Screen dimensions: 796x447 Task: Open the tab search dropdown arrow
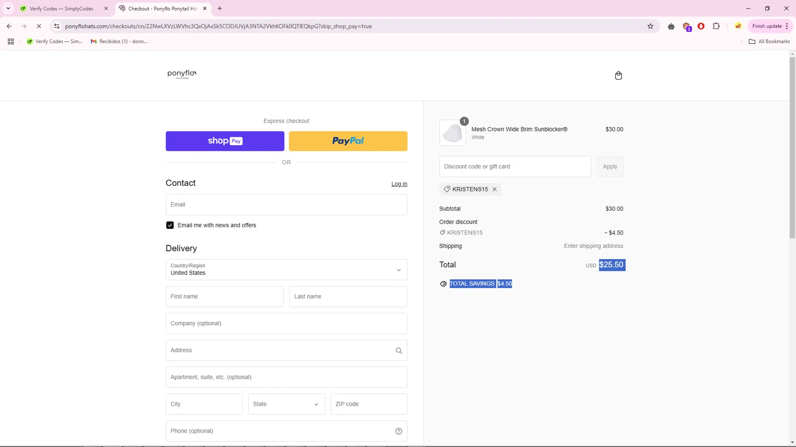click(8, 8)
